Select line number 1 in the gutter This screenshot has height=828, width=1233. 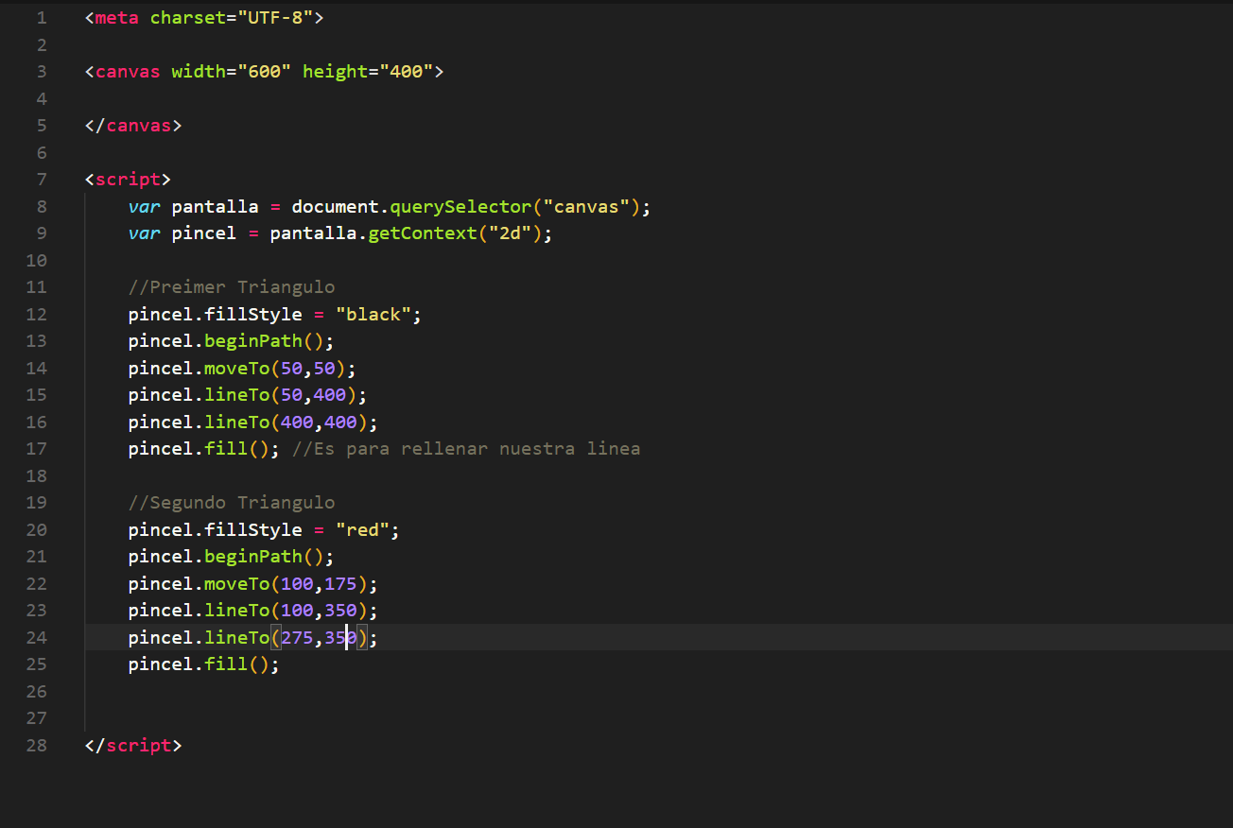[x=41, y=17]
